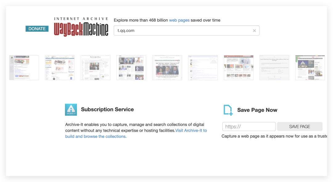Open the sixth thumbnail with link list
Image resolution: width=333 pixels, height=182 pixels.
[x=203, y=68]
